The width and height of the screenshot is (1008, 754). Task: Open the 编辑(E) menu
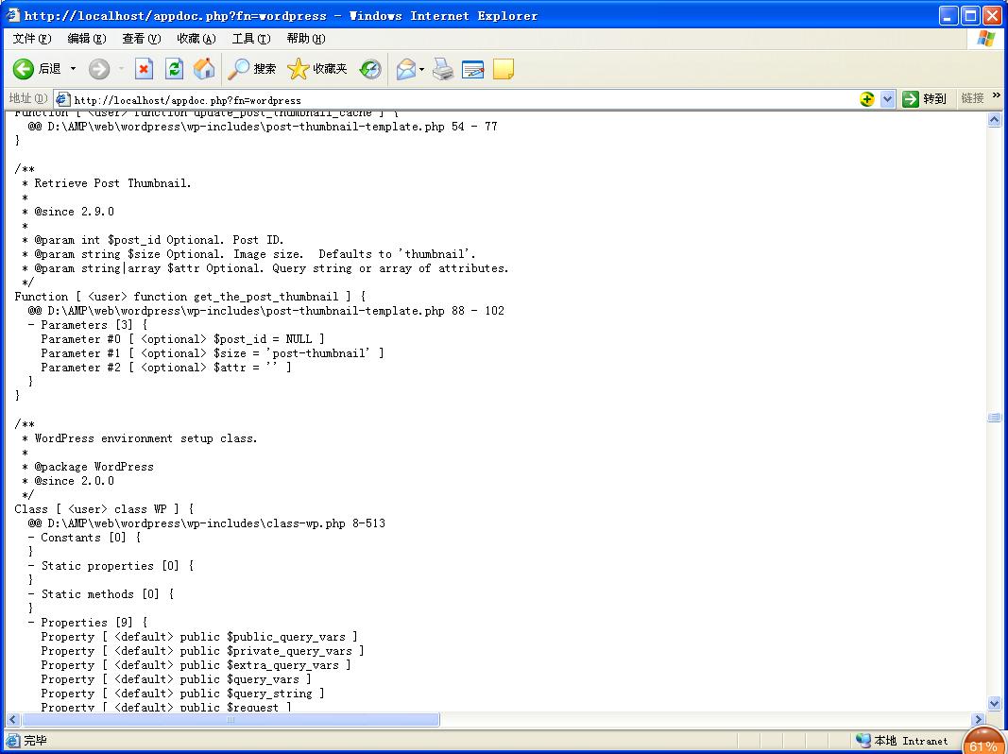(x=87, y=39)
